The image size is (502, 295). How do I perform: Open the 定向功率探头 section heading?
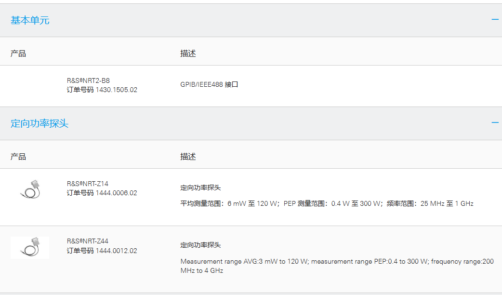coord(40,123)
